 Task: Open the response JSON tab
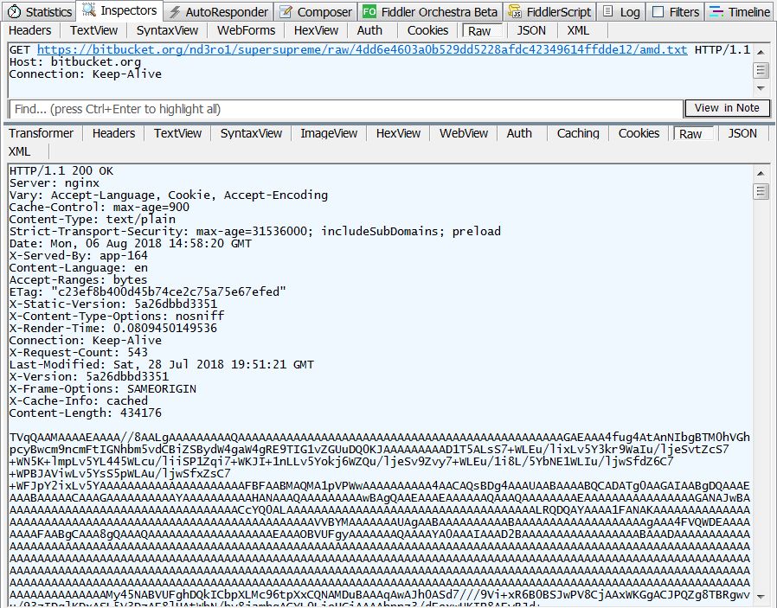pyautogui.click(x=742, y=134)
